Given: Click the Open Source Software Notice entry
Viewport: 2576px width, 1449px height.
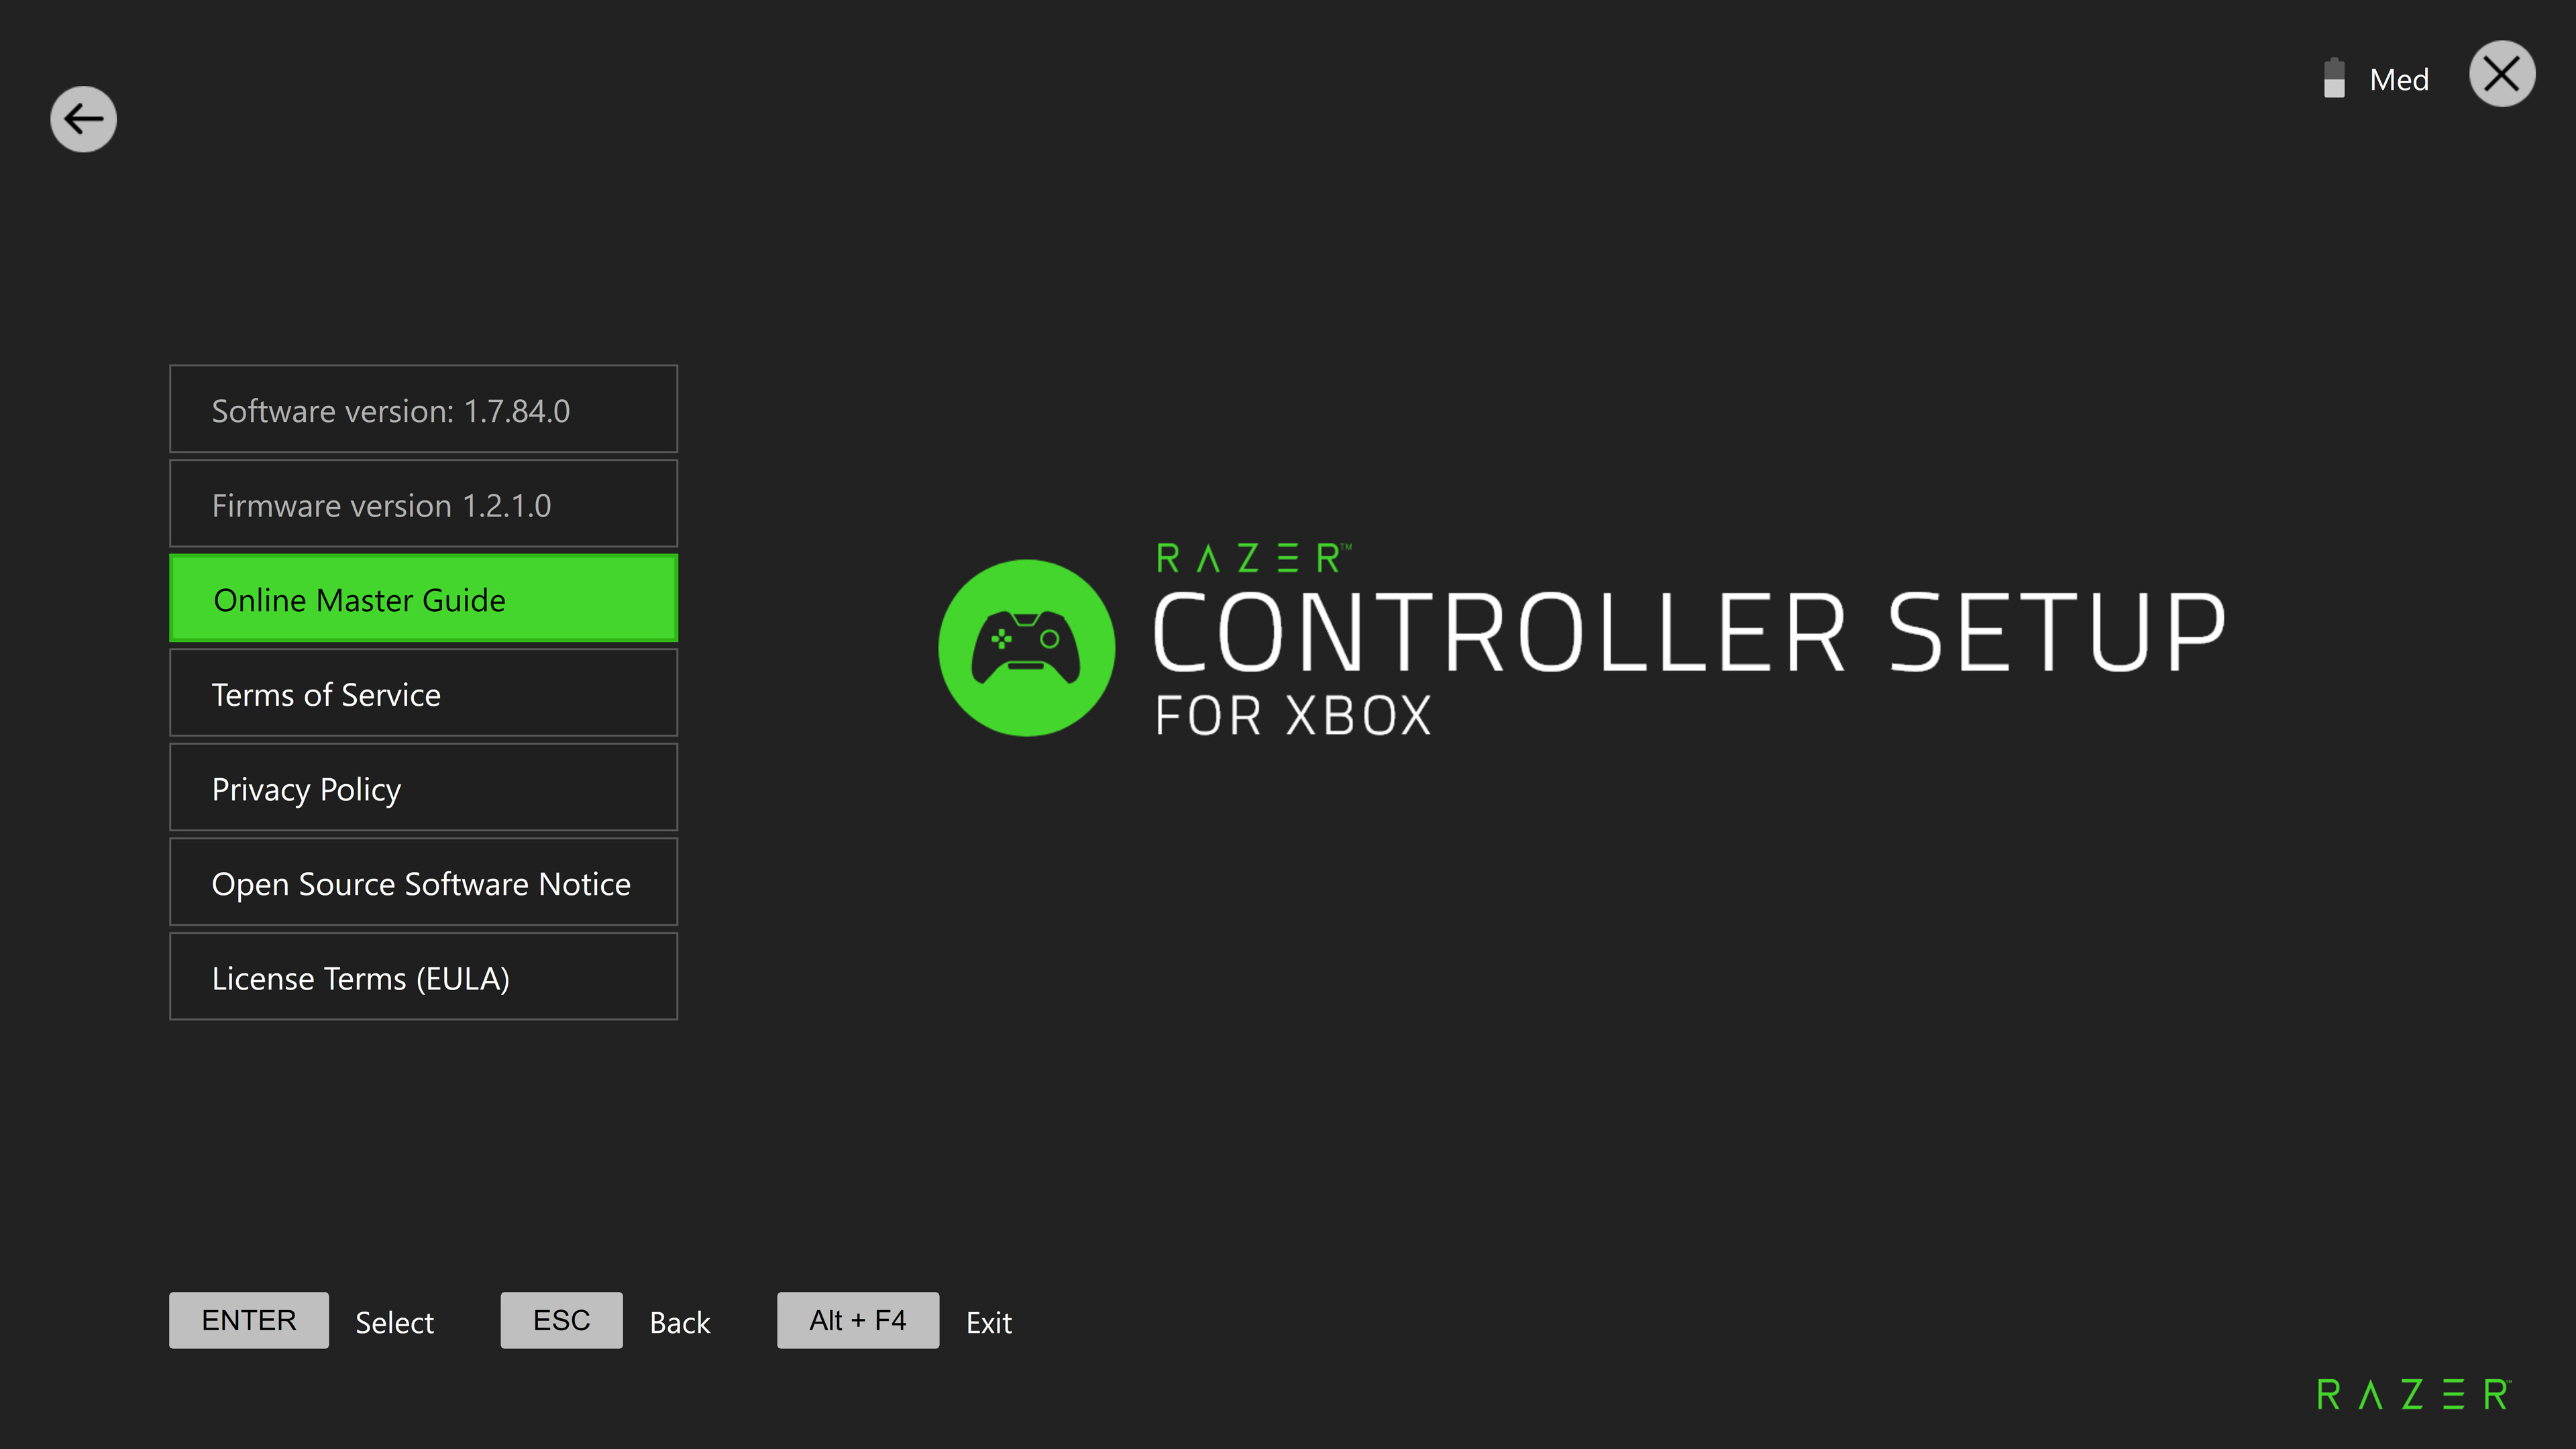Looking at the screenshot, I should 423,883.
